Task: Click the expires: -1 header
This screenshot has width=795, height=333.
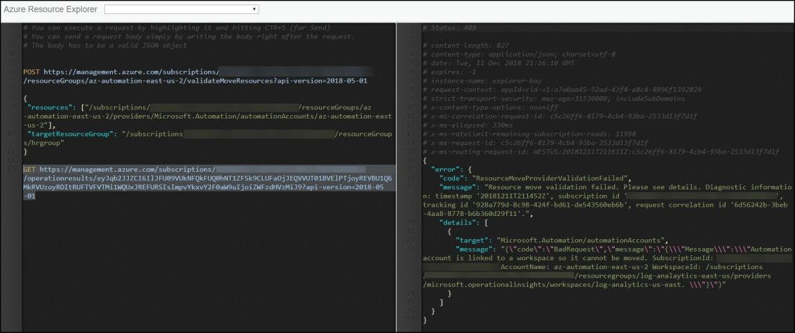Action: [x=448, y=72]
